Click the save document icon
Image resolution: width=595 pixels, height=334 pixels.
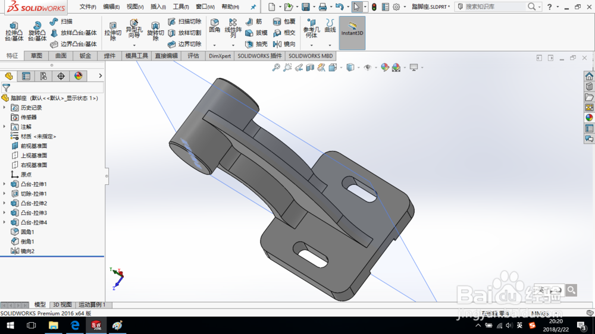coord(305,7)
